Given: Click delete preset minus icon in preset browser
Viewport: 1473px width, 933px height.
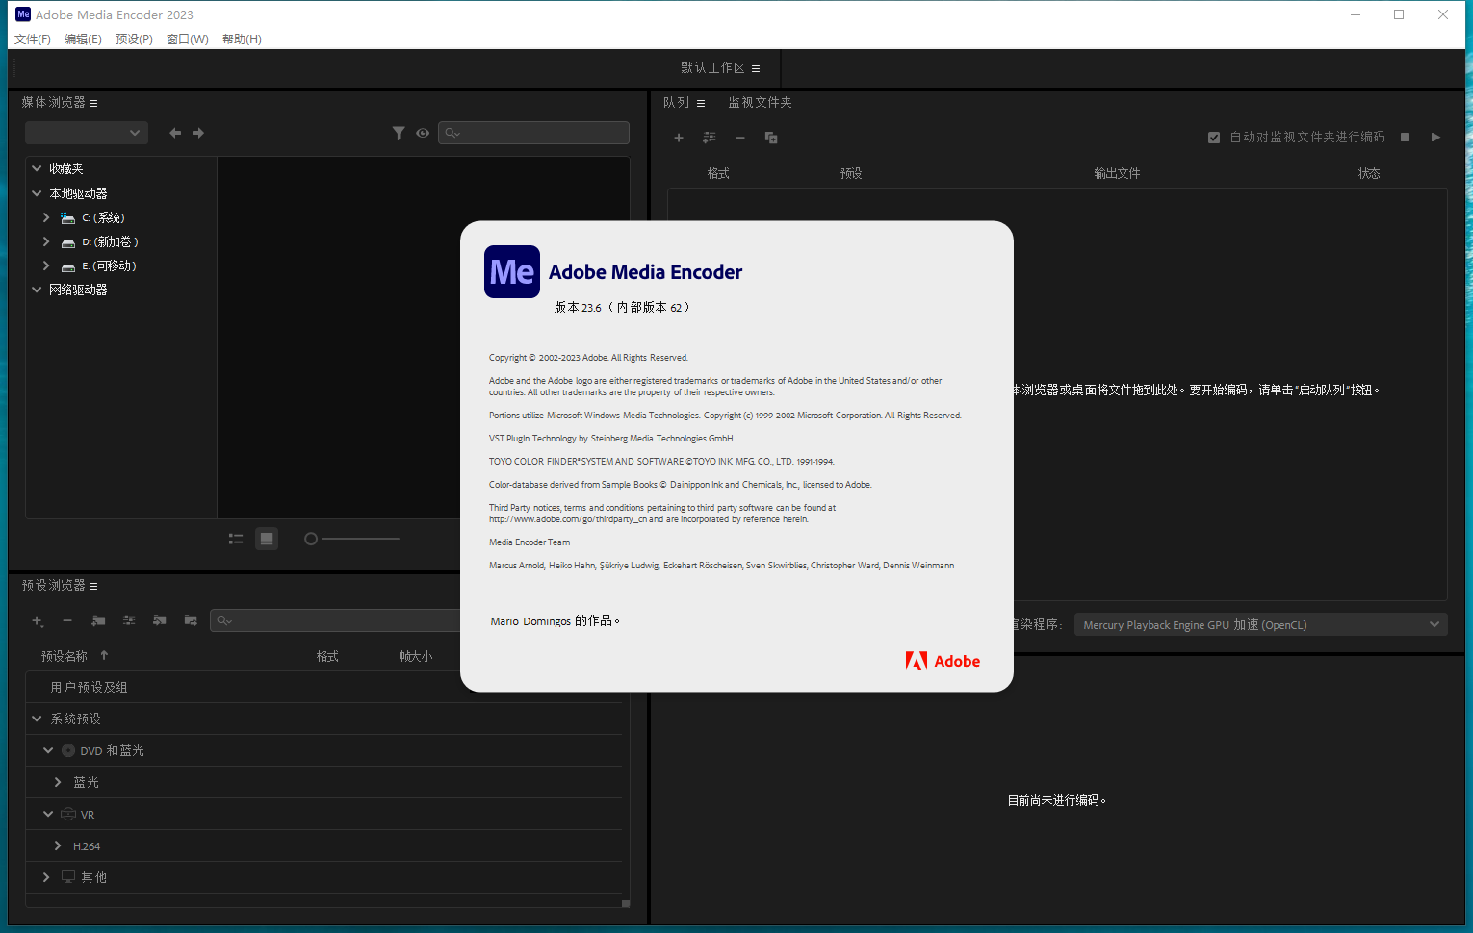Looking at the screenshot, I should [67, 620].
